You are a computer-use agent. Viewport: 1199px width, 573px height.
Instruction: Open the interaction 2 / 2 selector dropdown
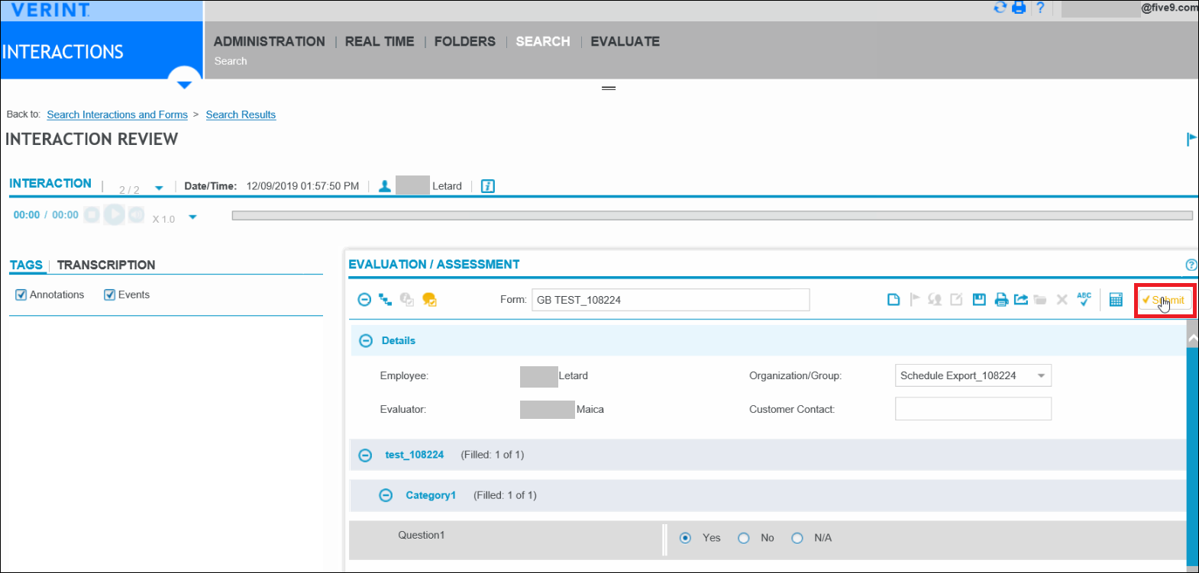click(x=159, y=188)
